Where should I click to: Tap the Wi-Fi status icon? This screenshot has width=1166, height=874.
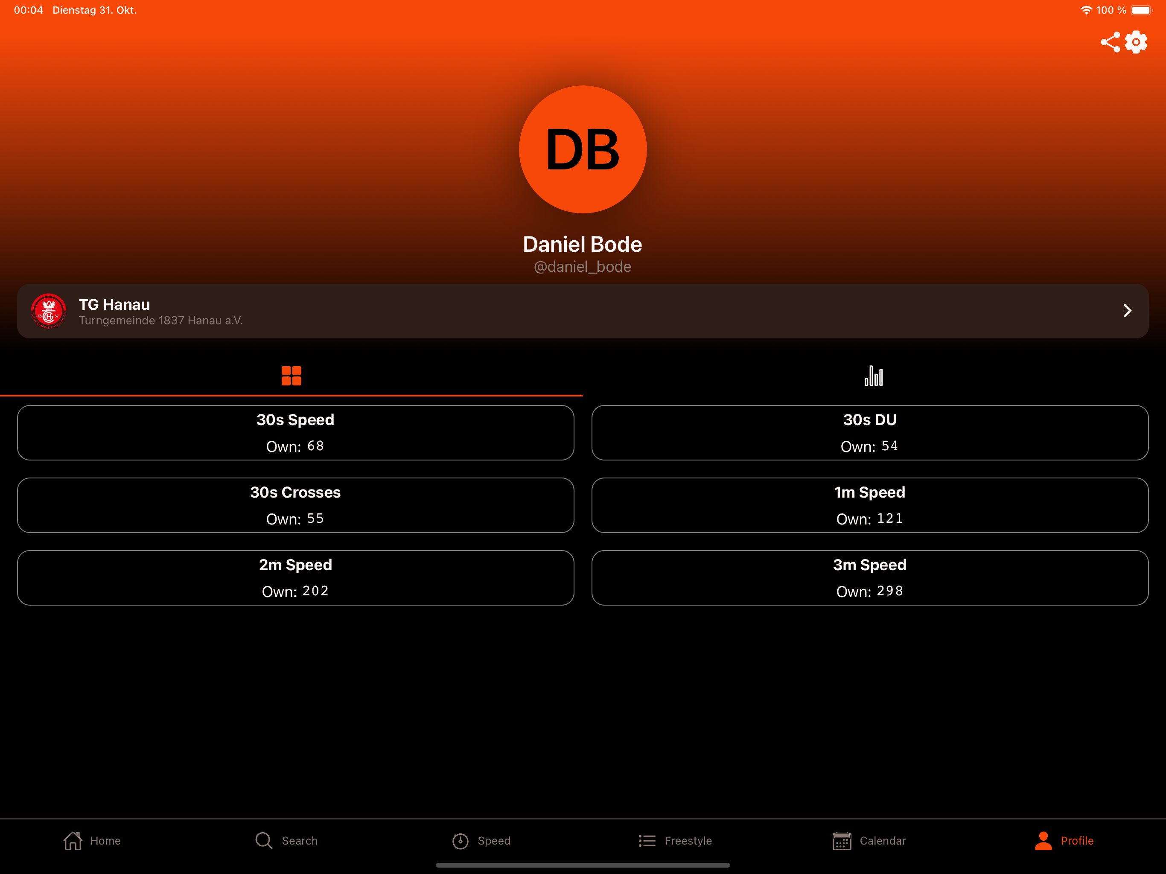(x=1086, y=10)
